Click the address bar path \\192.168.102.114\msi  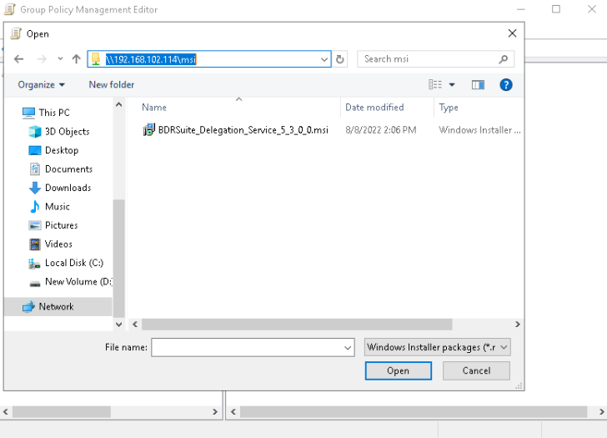151,59
